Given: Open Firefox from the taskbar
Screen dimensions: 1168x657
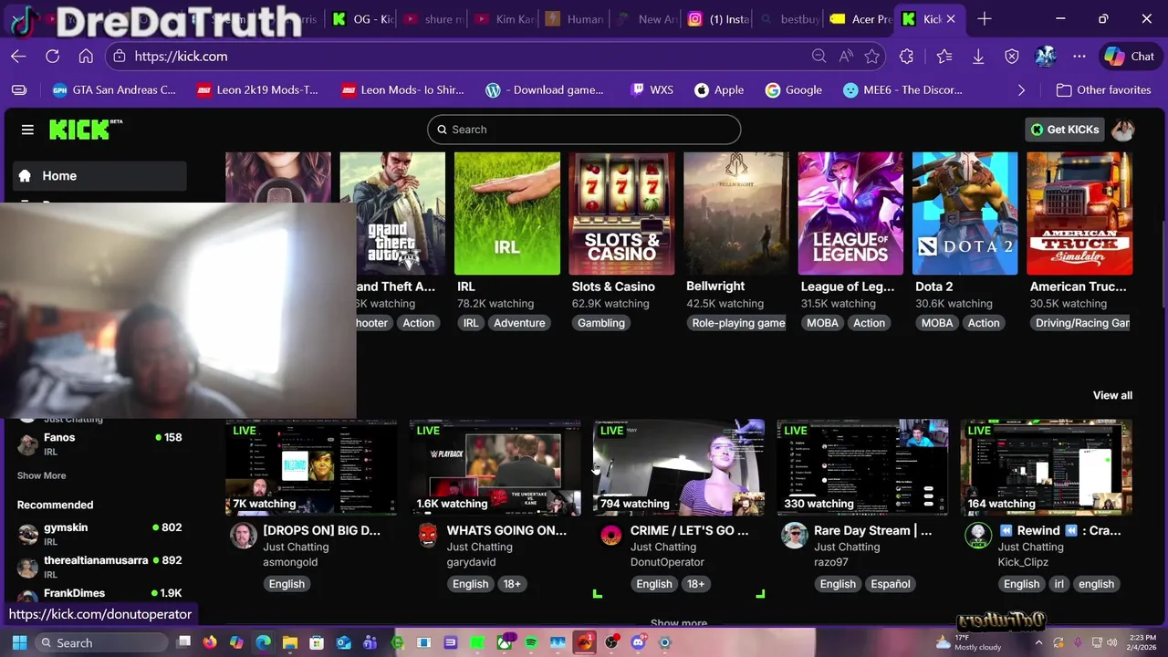Looking at the screenshot, I should click(210, 642).
